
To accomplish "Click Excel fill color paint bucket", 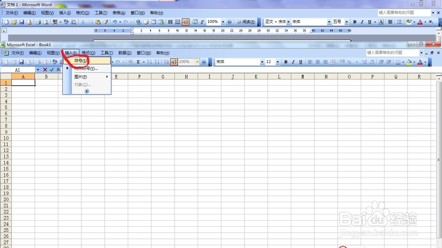I will click(409, 62).
